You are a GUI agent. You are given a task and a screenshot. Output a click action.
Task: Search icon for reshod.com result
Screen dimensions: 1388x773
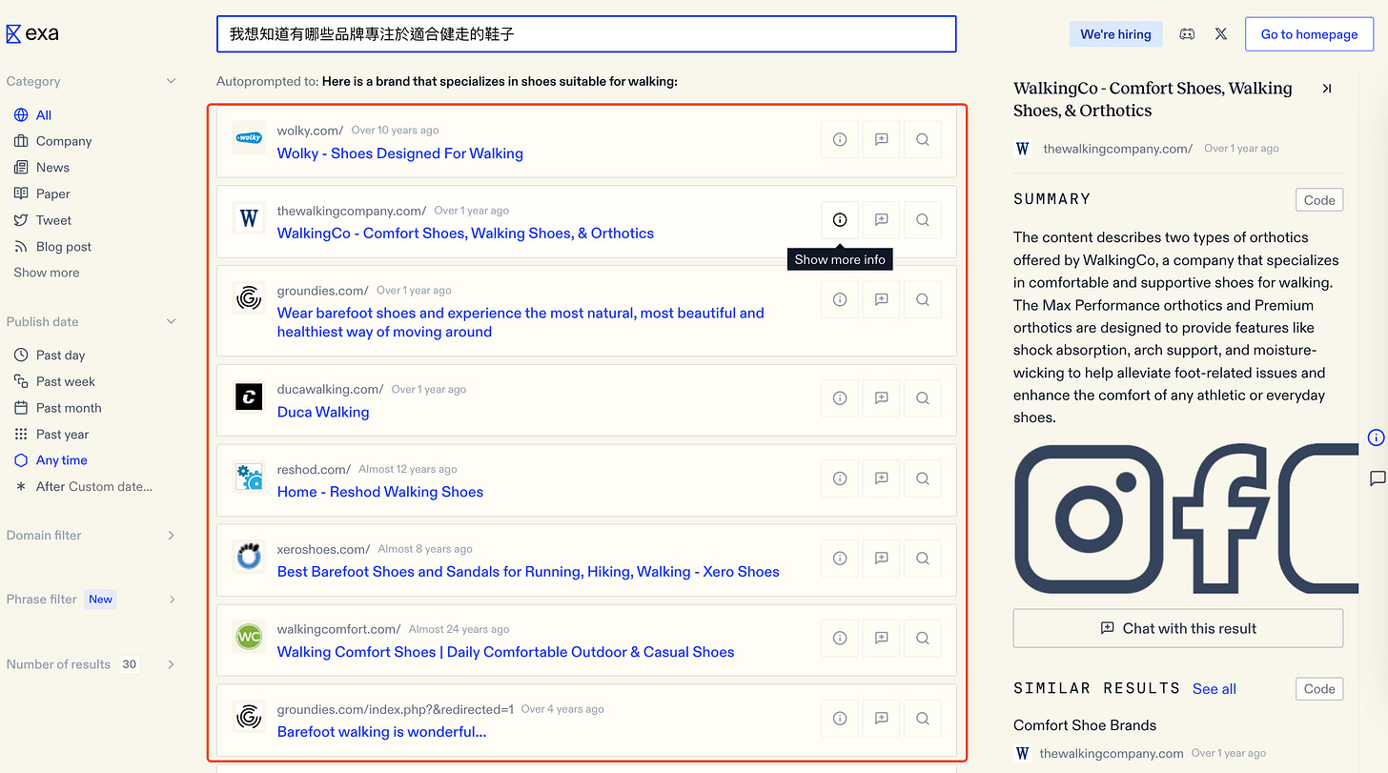click(923, 478)
